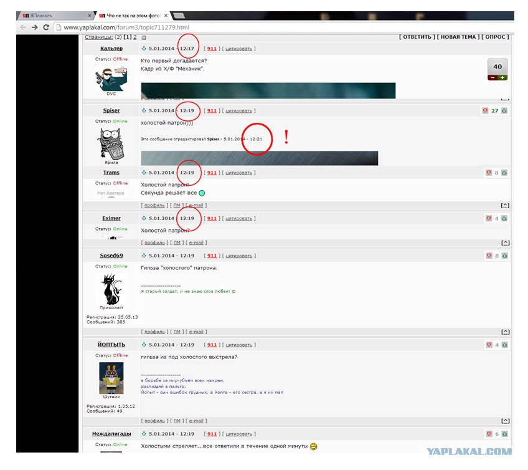Open Trams's user profile link
The height and width of the screenshot is (470, 528).
point(111,173)
